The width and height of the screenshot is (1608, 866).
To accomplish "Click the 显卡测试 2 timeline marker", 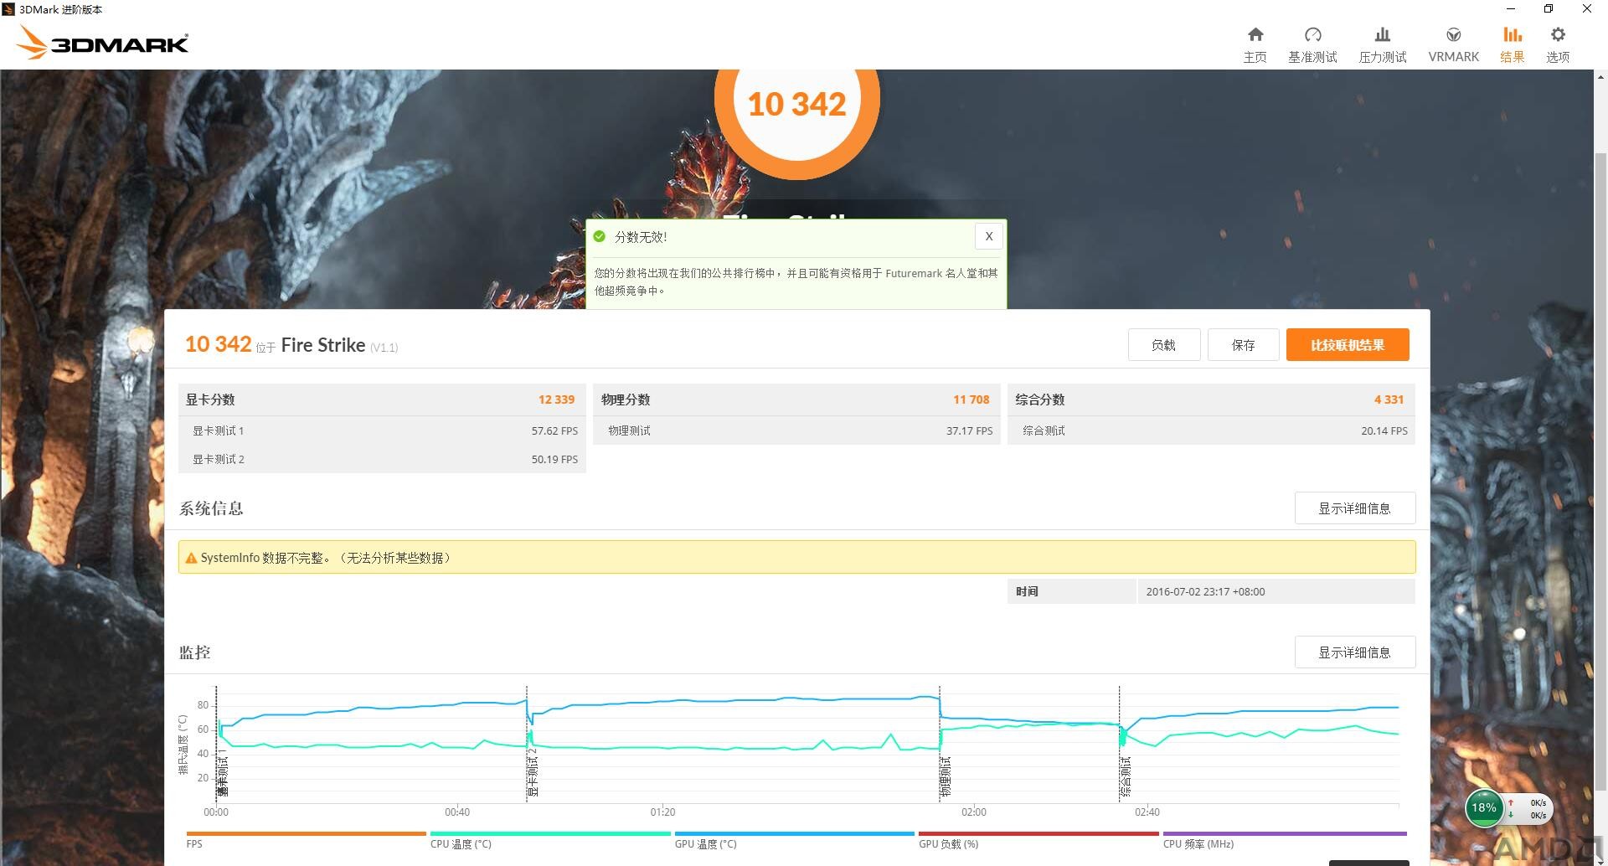I will point(533,772).
